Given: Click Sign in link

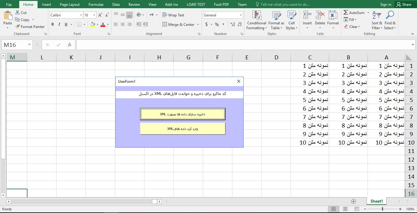Looking at the screenshot, I should (x=386, y=5).
